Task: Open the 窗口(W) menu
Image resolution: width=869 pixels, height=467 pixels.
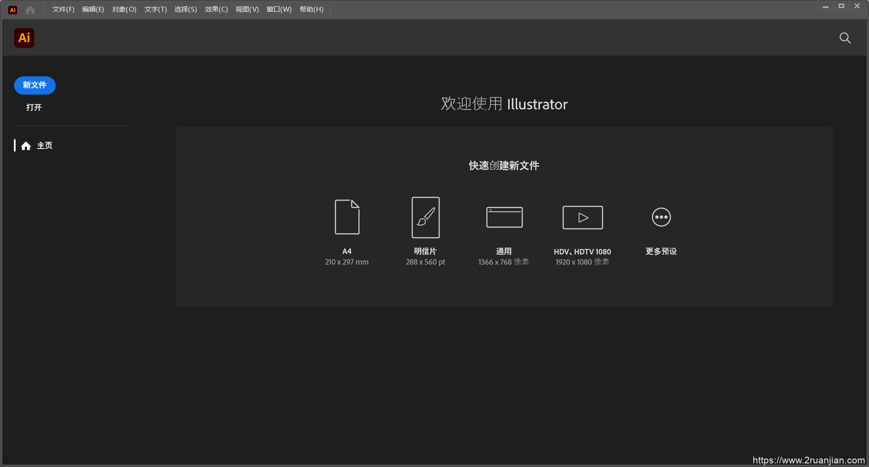Action: (x=279, y=9)
